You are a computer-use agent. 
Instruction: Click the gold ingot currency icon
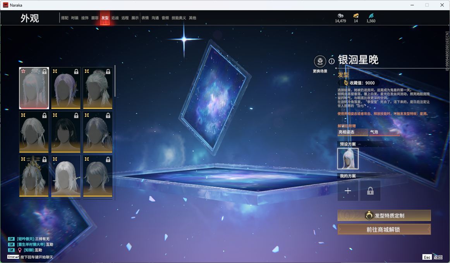coord(356,16)
